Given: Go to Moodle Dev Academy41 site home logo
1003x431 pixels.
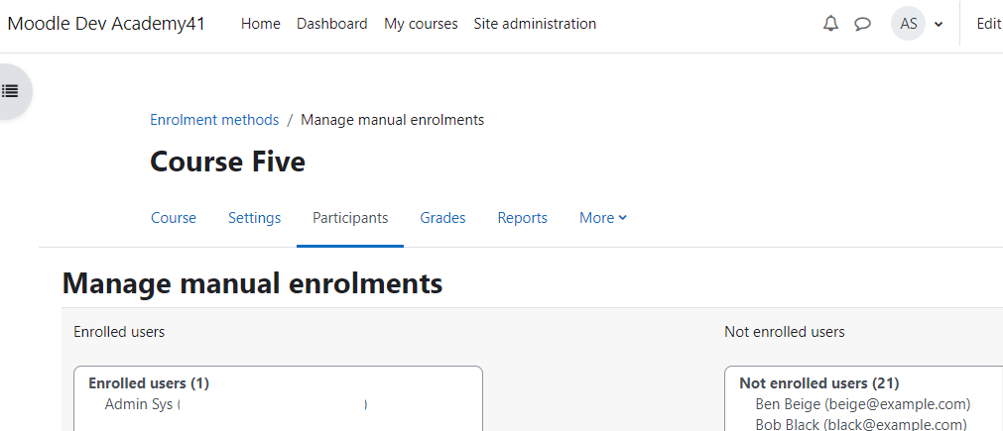Looking at the screenshot, I should point(106,24).
